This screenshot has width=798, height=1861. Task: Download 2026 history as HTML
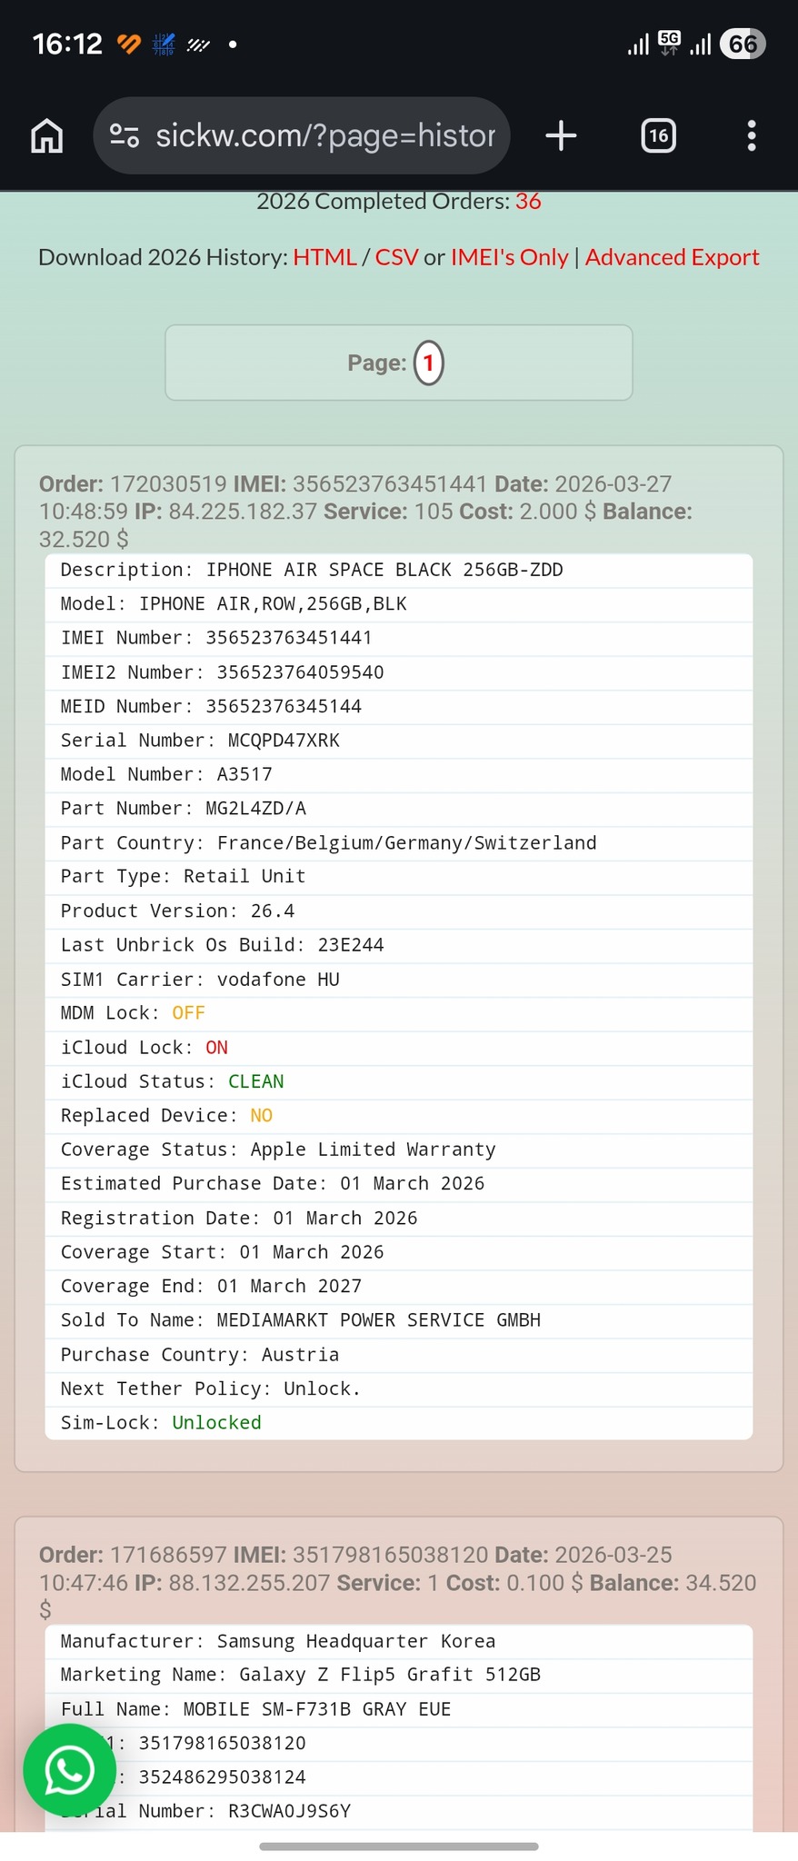click(324, 257)
